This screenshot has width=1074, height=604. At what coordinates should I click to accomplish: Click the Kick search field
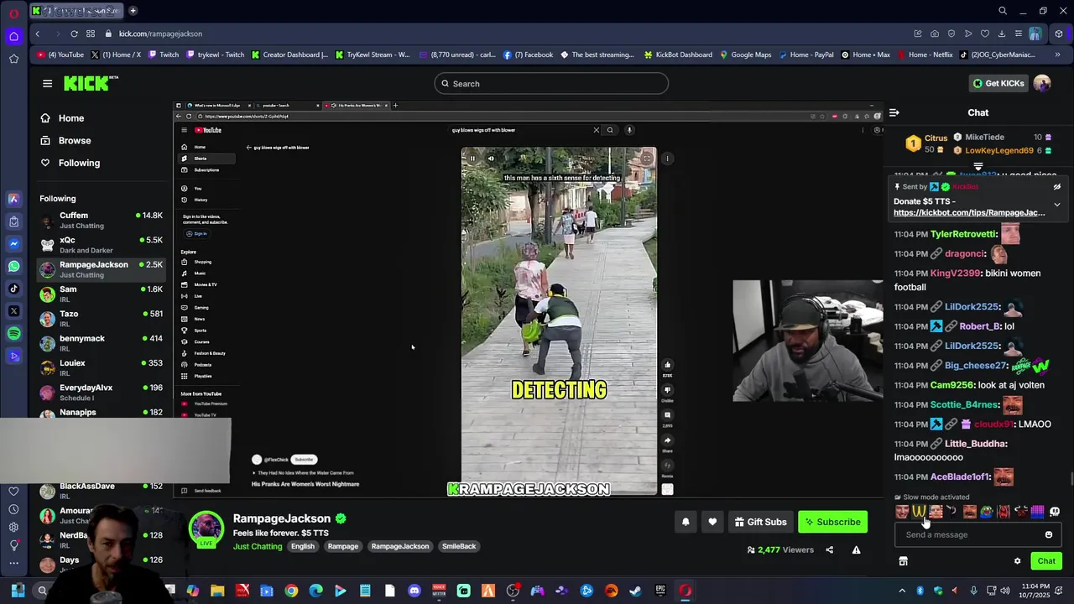tap(551, 84)
